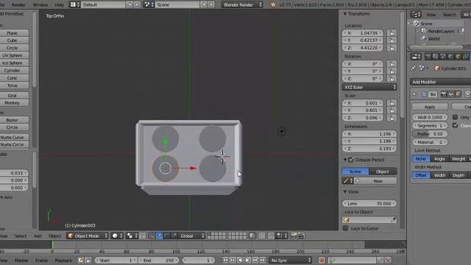Open the Help menu
This screenshot has width=471, height=265.
click(x=59, y=5)
